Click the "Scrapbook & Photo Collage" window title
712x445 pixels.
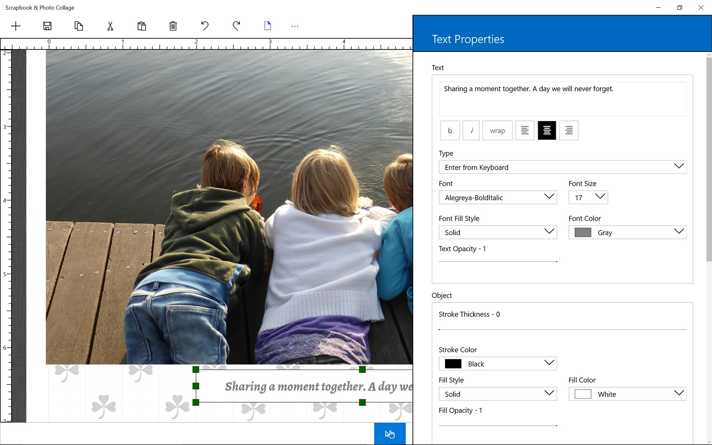[40, 7]
